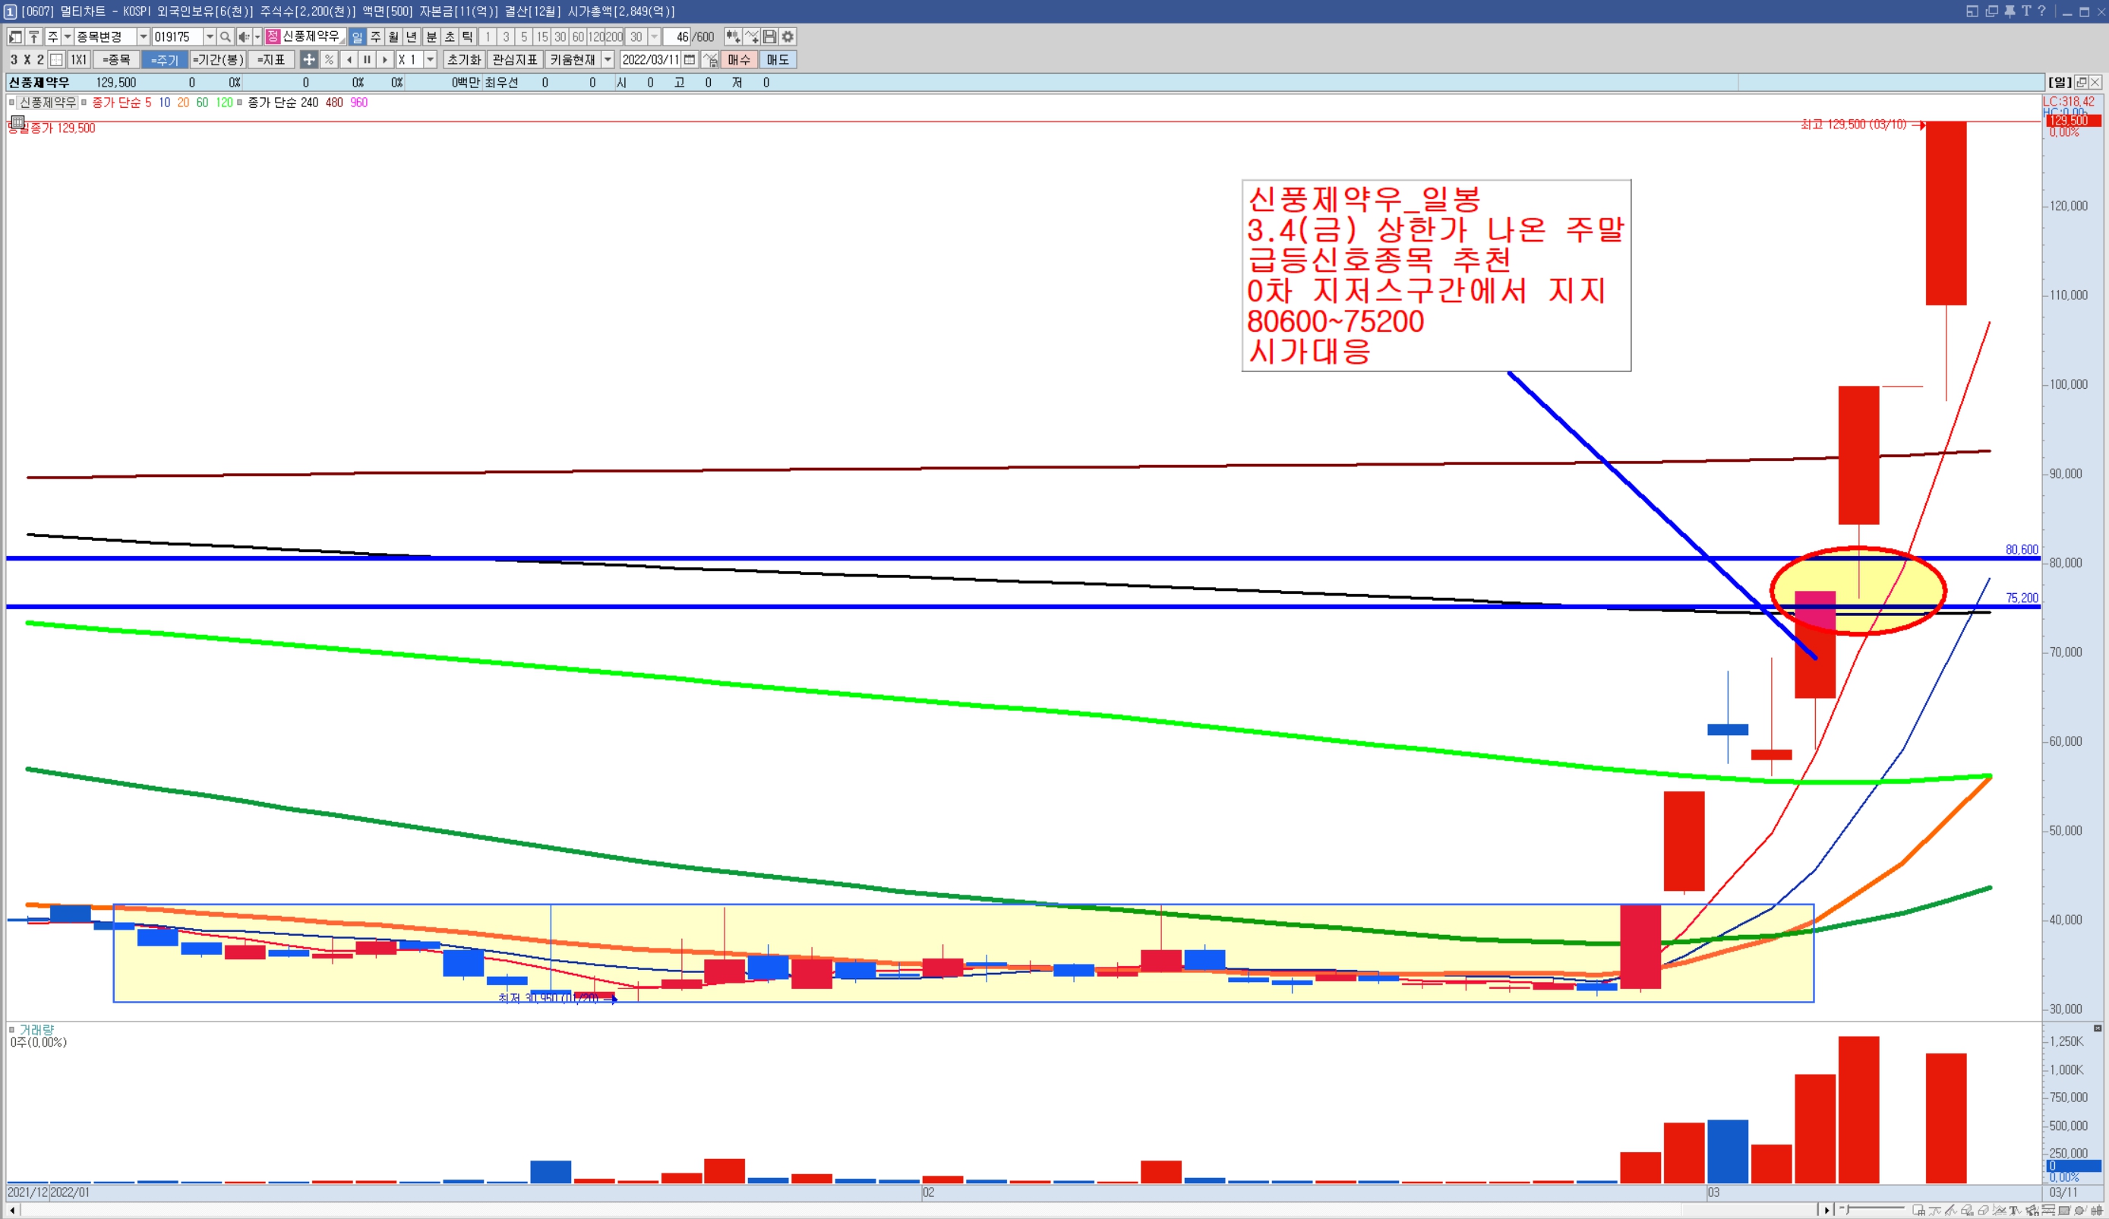Expand the 키움현재 dropdown arrow
Image resolution: width=2109 pixels, height=1219 pixels.
[x=608, y=59]
